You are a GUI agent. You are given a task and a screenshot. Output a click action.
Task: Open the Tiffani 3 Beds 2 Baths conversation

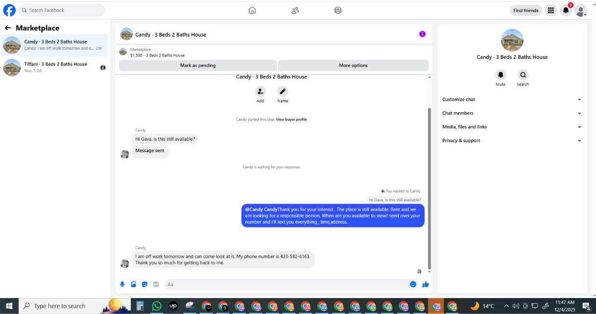55,67
